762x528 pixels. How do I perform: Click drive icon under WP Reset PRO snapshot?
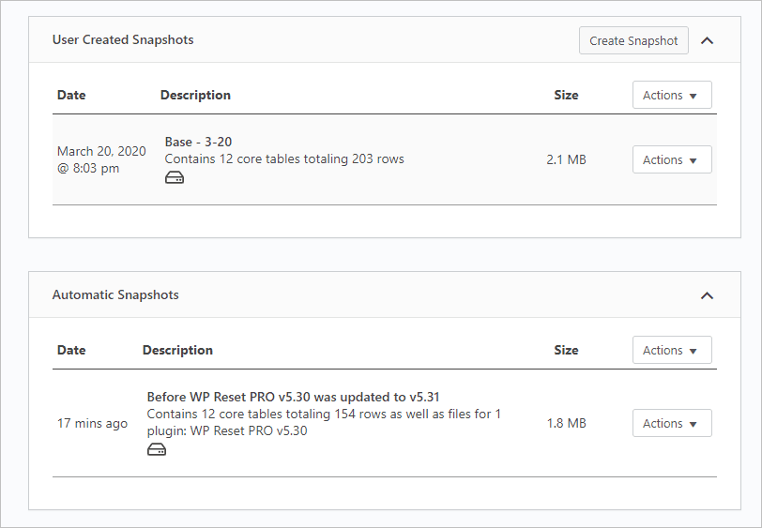click(x=157, y=449)
